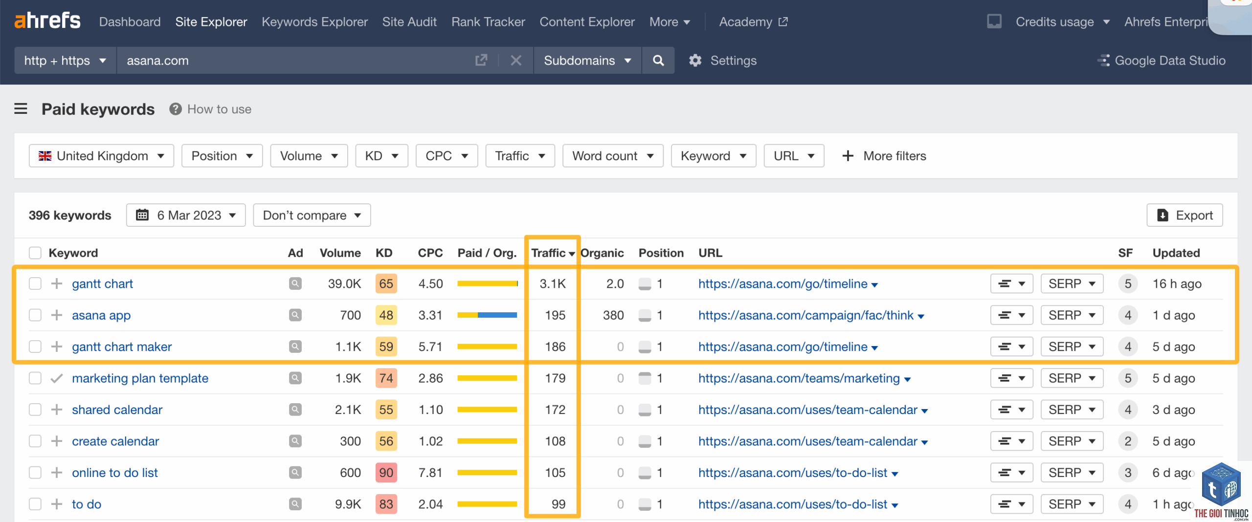Check the online to do list row checkbox
1252x522 pixels.
pyautogui.click(x=35, y=473)
